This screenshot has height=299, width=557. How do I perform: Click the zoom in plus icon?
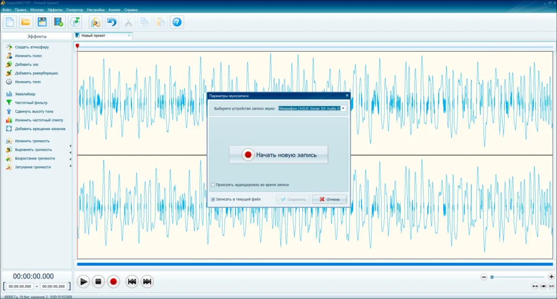click(x=551, y=277)
